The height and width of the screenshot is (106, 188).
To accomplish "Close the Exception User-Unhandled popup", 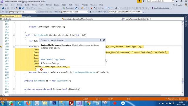I will coord(104,40).
